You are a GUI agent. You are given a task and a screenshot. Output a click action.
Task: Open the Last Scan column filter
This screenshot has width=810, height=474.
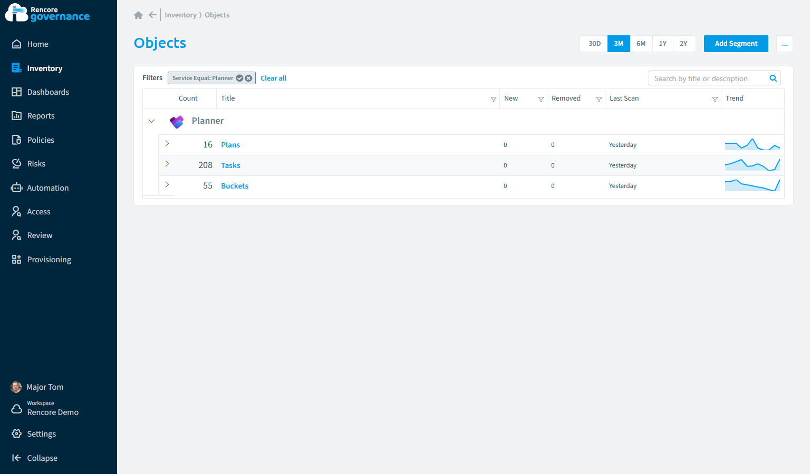pyautogui.click(x=715, y=99)
